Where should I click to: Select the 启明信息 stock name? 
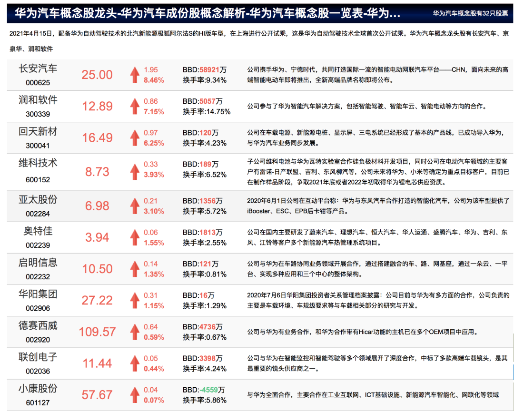(x=38, y=263)
